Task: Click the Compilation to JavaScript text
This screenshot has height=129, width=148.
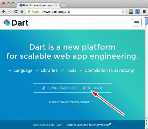Action: (110, 71)
